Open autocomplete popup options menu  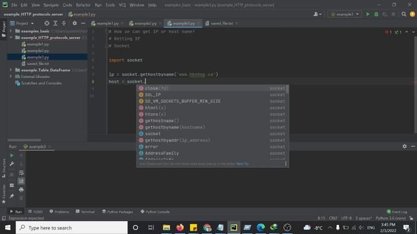pyautogui.click(x=285, y=164)
